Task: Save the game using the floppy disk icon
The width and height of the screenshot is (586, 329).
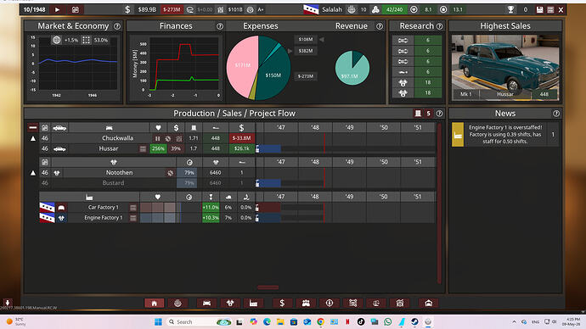Action: pos(539,9)
